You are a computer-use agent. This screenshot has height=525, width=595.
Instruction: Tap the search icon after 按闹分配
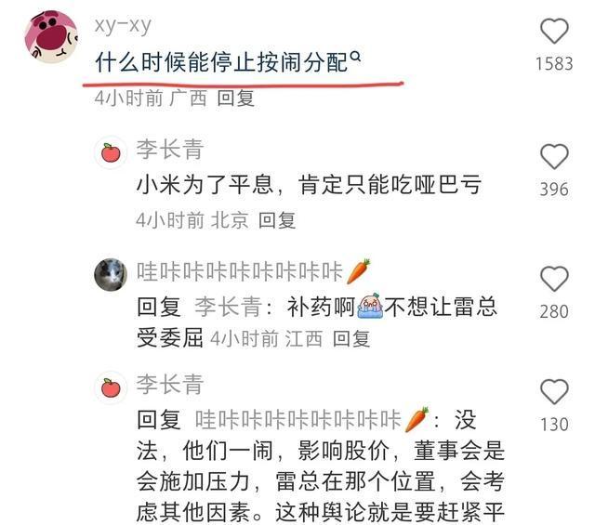tap(355, 57)
